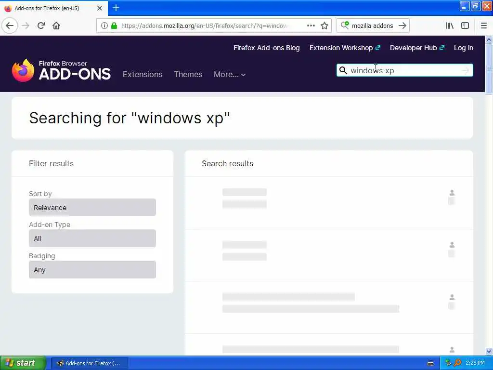
Task: Click the Firefox Add-ons logo
Action: point(61,70)
